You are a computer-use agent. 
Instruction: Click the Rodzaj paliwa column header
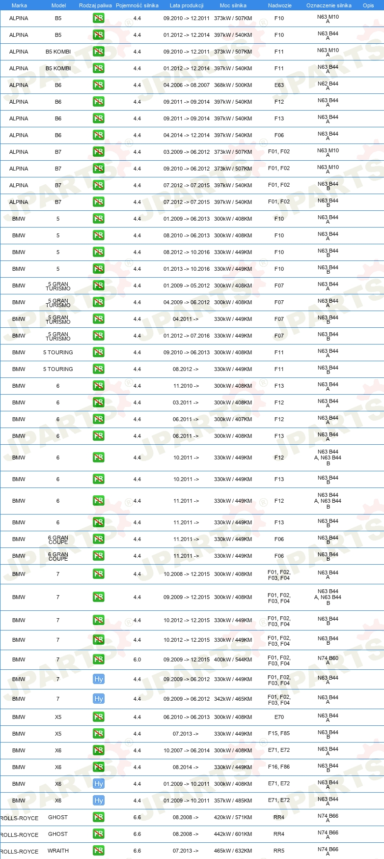[95, 5]
